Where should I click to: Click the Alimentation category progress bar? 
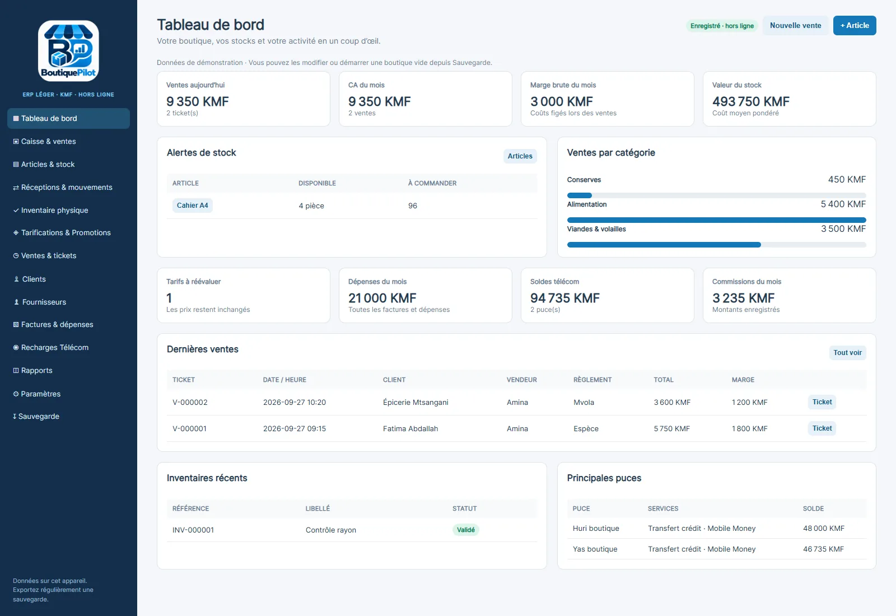[716, 220]
